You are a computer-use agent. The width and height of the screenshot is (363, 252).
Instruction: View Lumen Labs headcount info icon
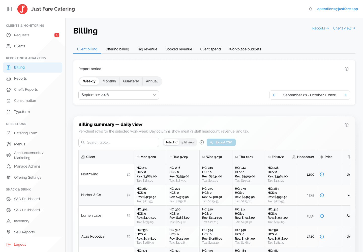322,216
